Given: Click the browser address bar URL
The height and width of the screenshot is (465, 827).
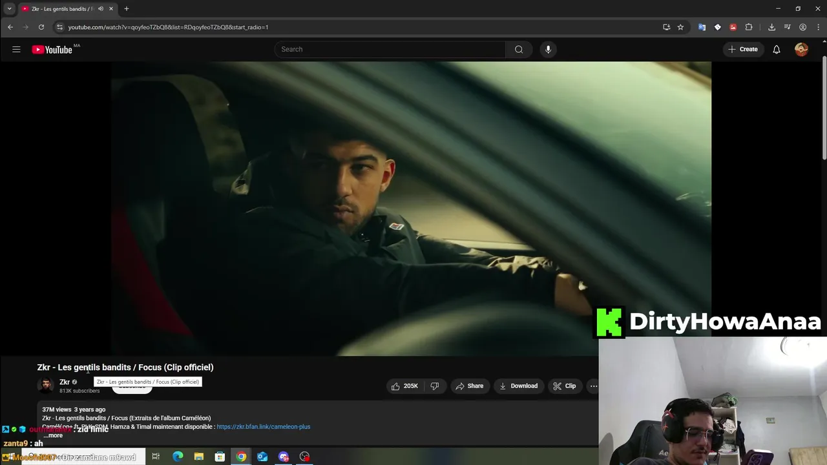Looking at the screenshot, I should (168, 27).
